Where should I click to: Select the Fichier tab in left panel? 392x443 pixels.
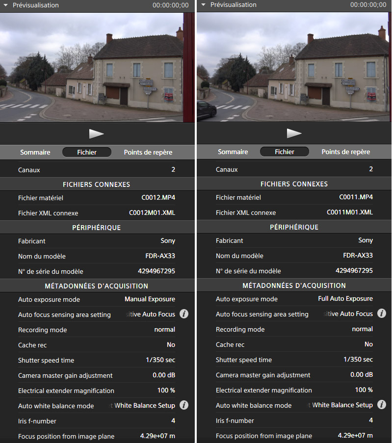pyautogui.click(x=87, y=152)
